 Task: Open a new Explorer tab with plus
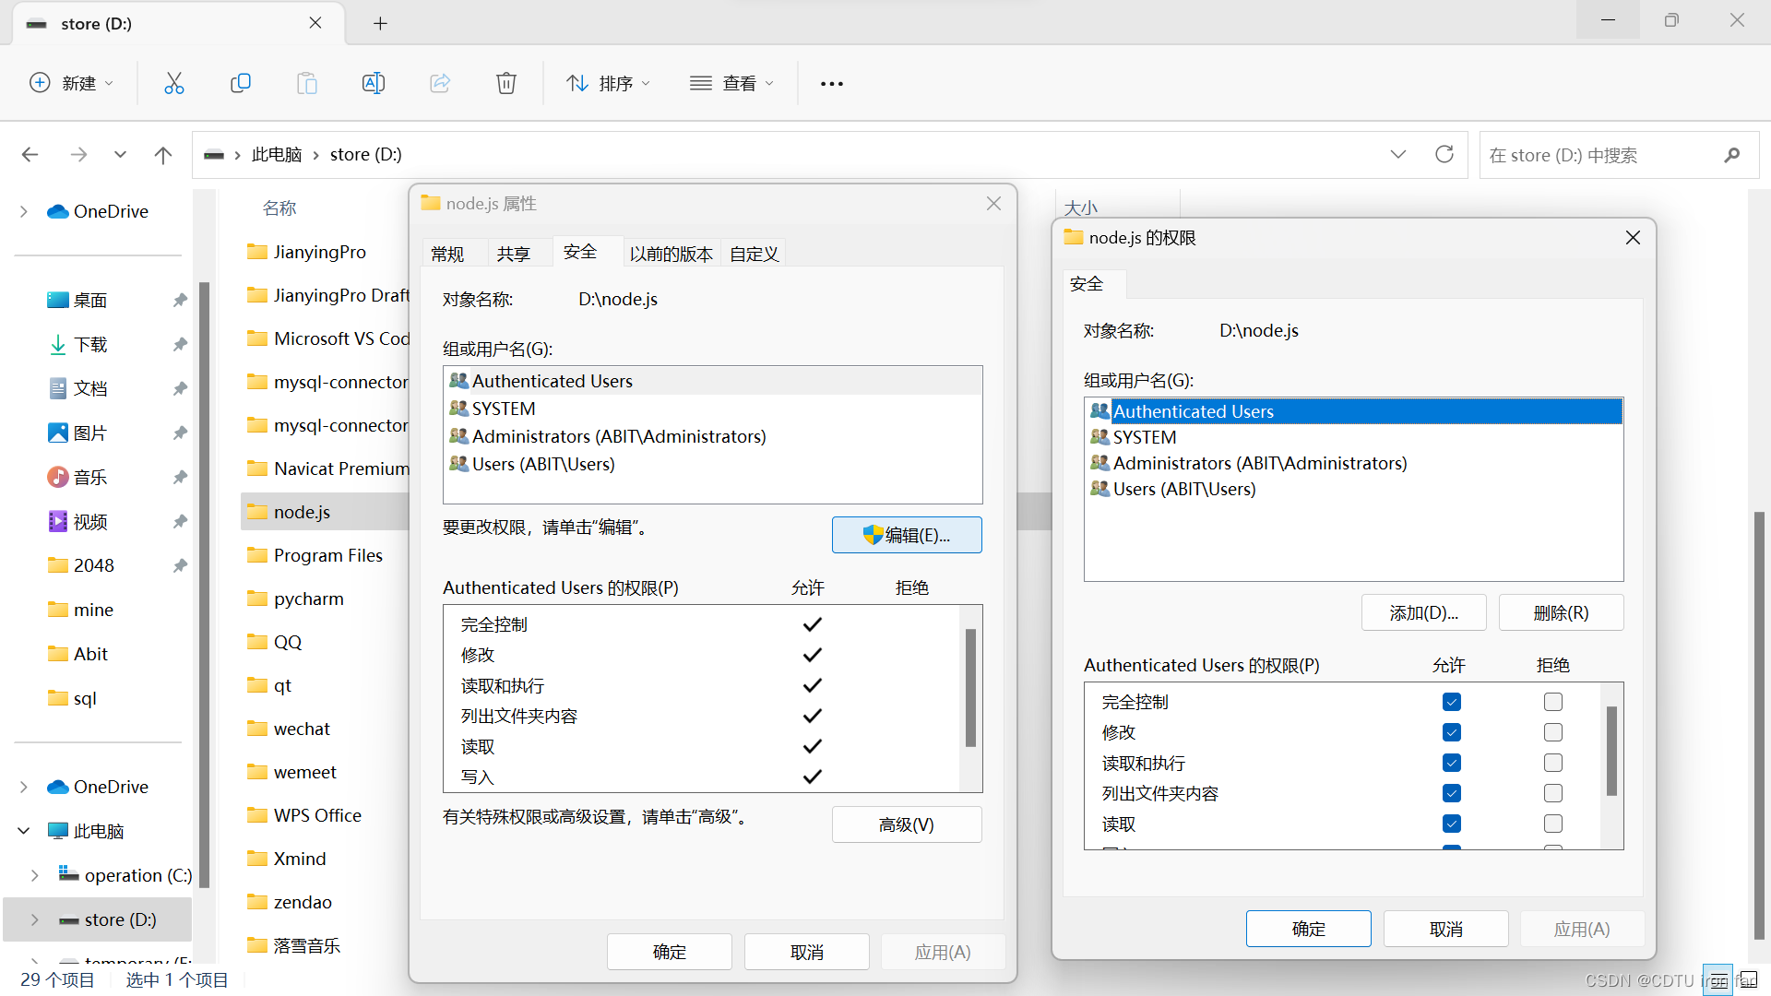(x=380, y=23)
